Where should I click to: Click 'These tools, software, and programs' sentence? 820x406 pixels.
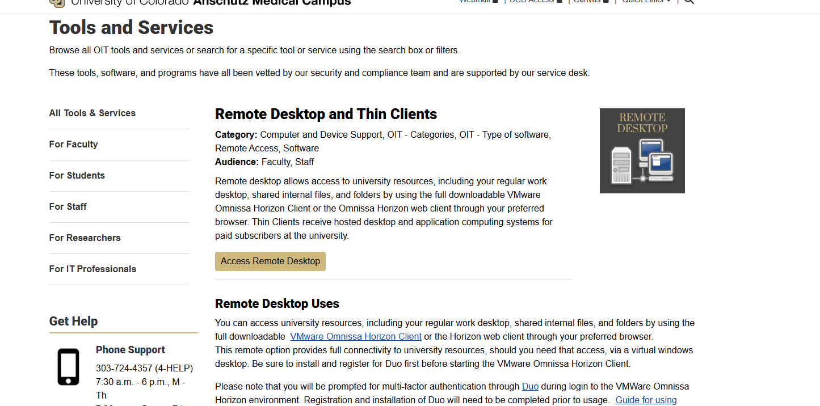tap(319, 73)
